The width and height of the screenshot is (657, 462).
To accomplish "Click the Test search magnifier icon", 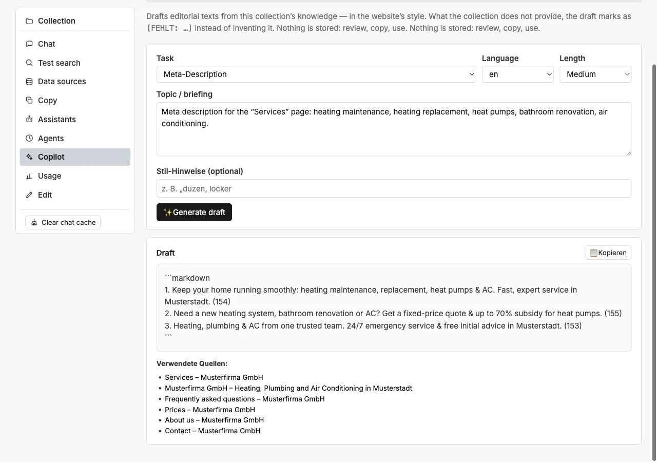I will (29, 63).
